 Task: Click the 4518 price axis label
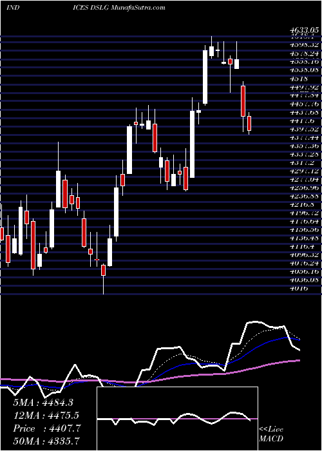299,79
